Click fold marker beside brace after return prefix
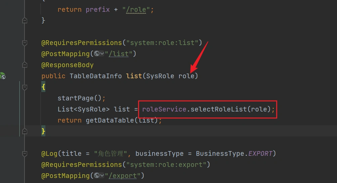The width and height of the screenshot is (337, 183). 25,20
